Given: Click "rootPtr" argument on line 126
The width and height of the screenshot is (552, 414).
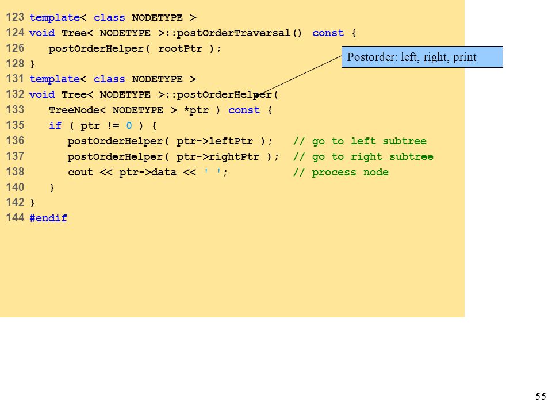Looking at the screenshot, I should 180,48.
